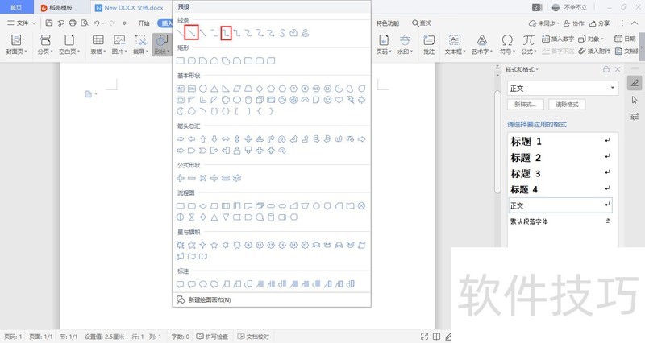The height and width of the screenshot is (343, 645).
Task: Select the straight line shape
Action: (180, 33)
